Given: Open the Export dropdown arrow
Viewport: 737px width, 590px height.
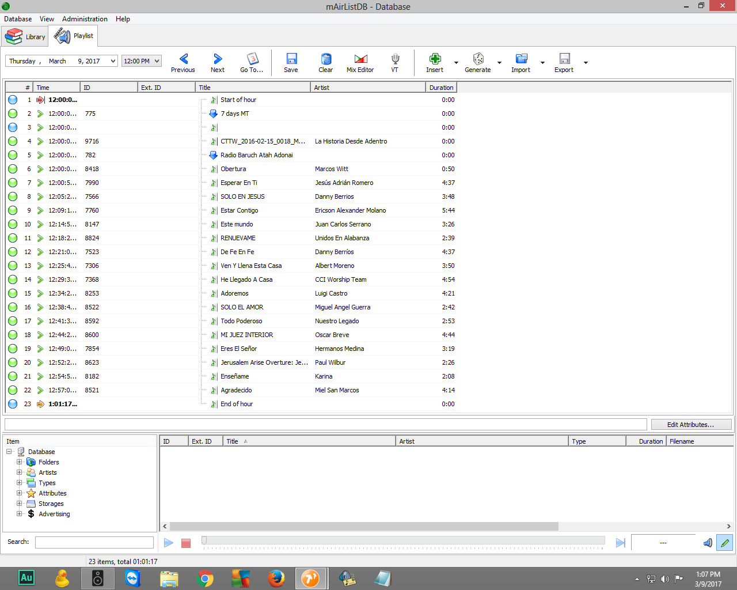Looking at the screenshot, I should click(586, 63).
